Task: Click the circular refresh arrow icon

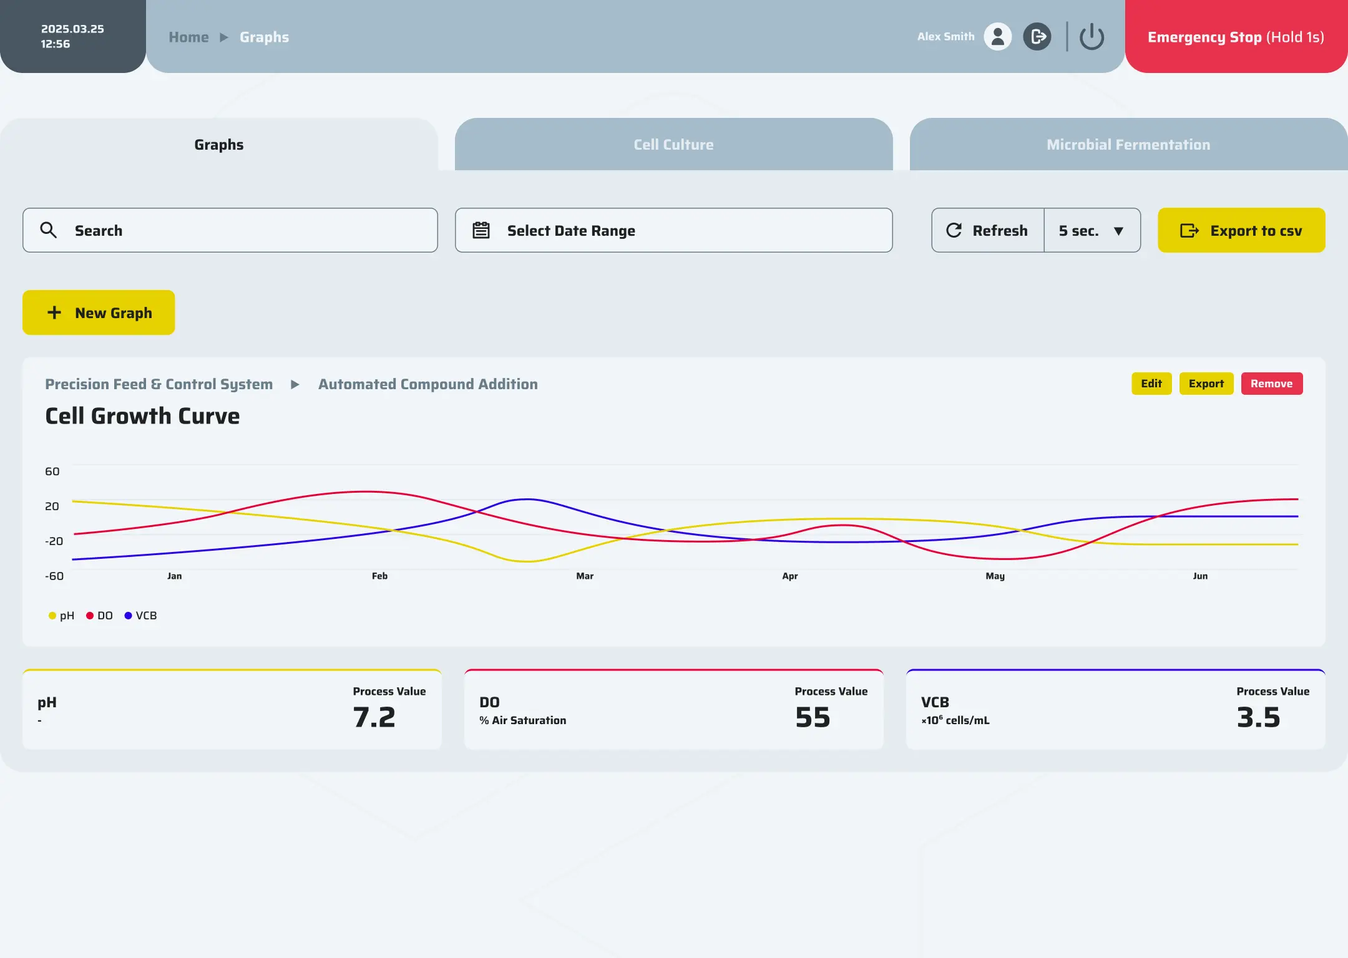Action: [x=954, y=230]
